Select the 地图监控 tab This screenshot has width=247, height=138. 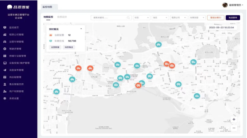tap(48, 17)
